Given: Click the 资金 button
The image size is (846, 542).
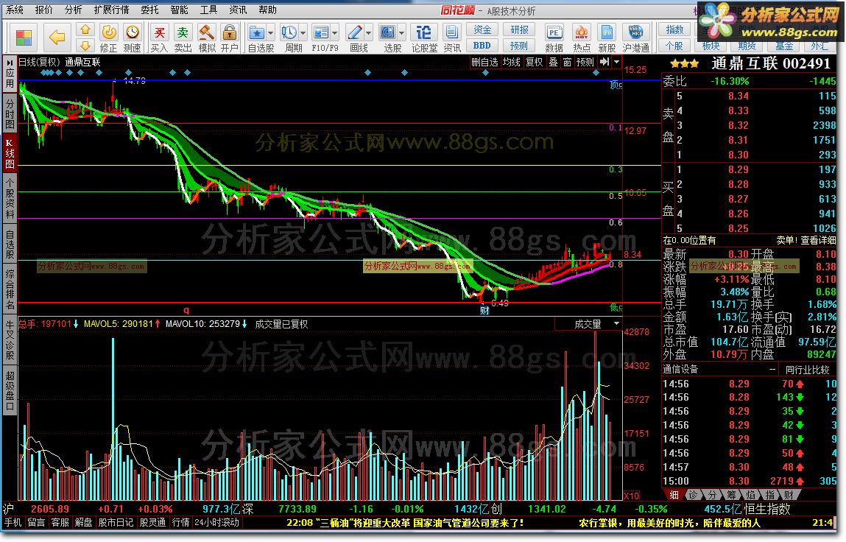Looking at the screenshot, I should click(482, 29).
